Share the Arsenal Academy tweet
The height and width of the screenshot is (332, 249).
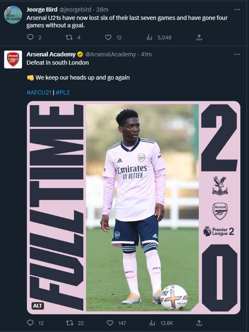(x=199, y=322)
